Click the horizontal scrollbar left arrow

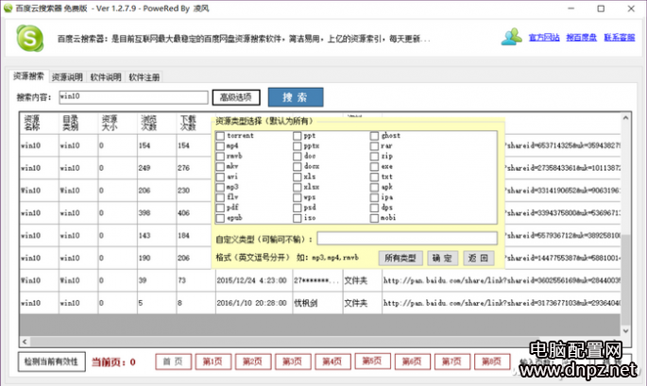pyautogui.click(x=25, y=342)
